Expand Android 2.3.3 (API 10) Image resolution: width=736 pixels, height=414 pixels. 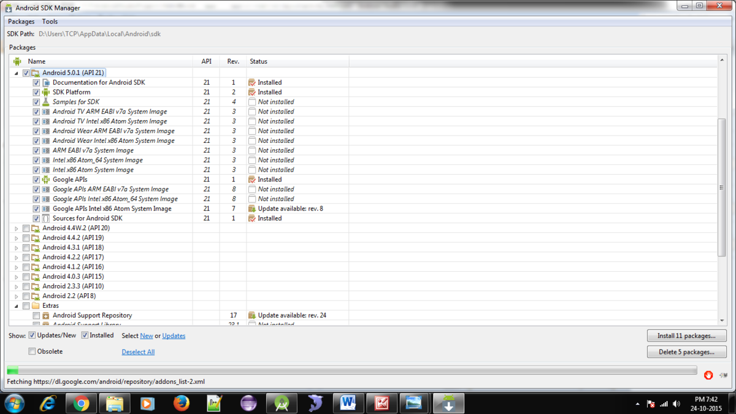17,286
